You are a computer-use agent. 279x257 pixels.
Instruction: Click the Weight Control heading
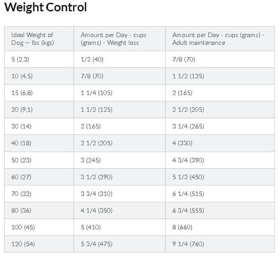point(46,7)
